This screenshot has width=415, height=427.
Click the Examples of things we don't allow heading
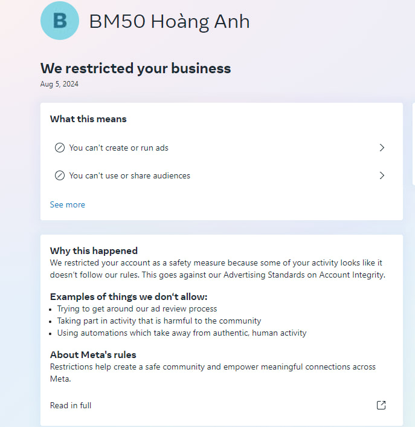click(x=129, y=296)
